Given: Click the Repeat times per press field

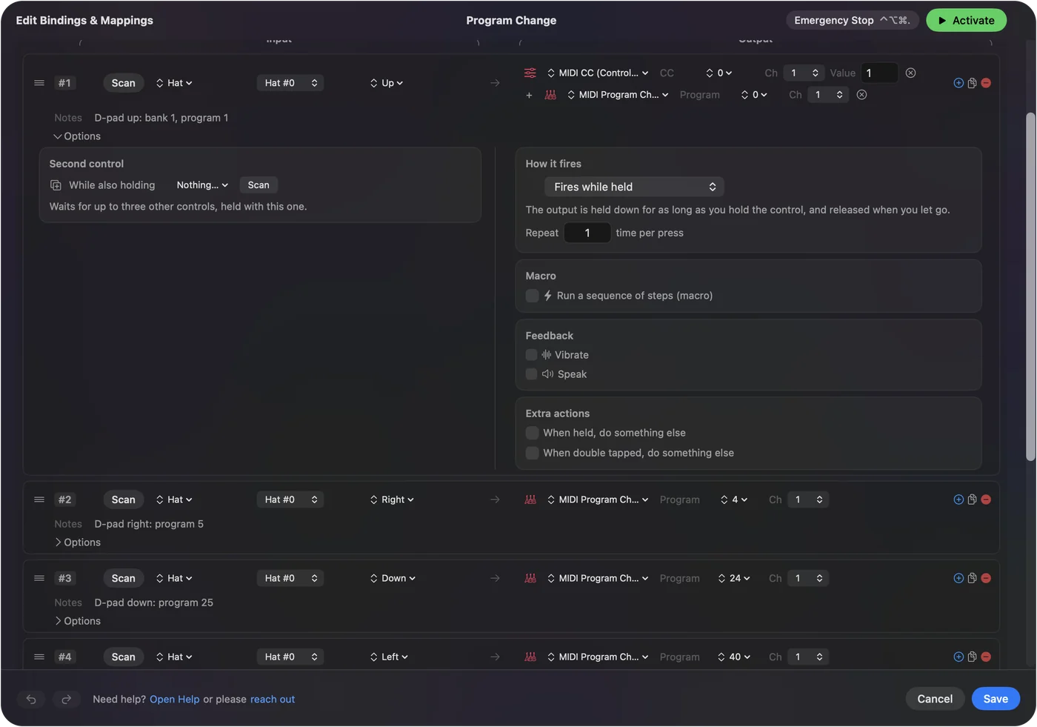Looking at the screenshot, I should click(x=587, y=233).
